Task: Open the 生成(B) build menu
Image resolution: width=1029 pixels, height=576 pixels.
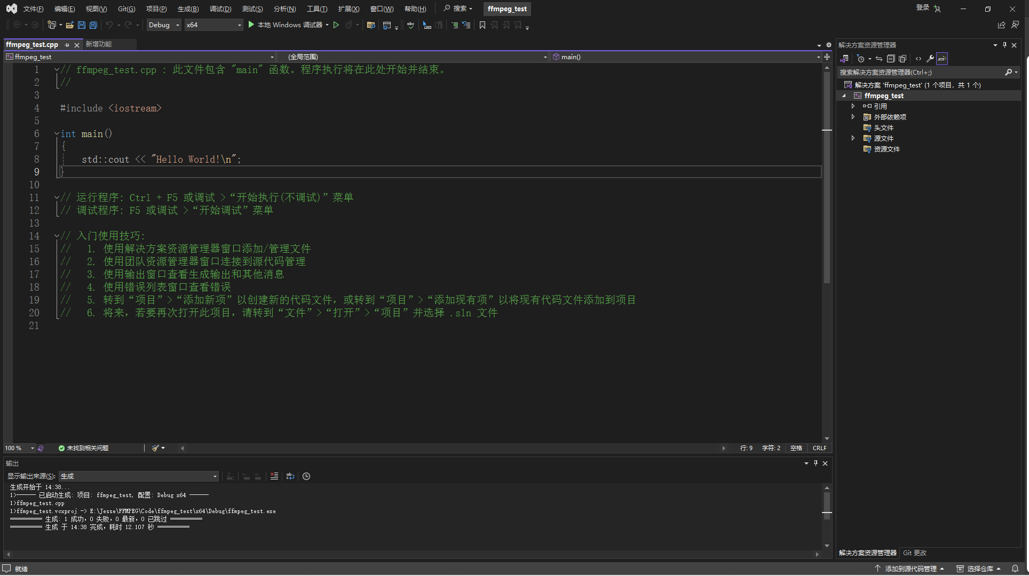Action: (188, 9)
